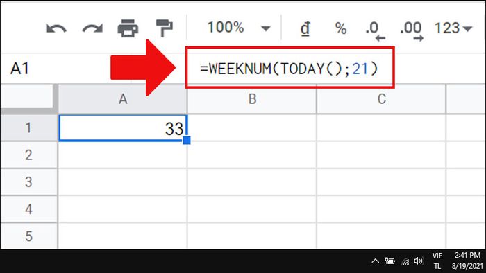This screenshot has width=486, height=273.
Task: Expand the 123 more formats dropdown
Action: [453, 28]
